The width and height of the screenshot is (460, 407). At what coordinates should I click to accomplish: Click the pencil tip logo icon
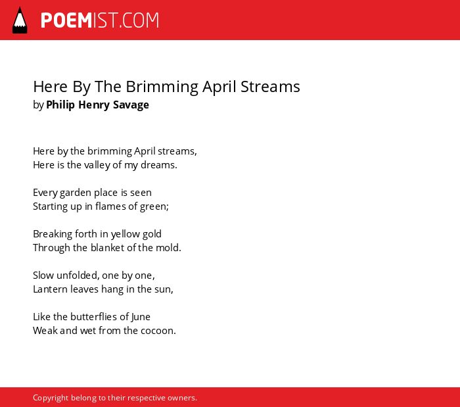tap(20, 20)
